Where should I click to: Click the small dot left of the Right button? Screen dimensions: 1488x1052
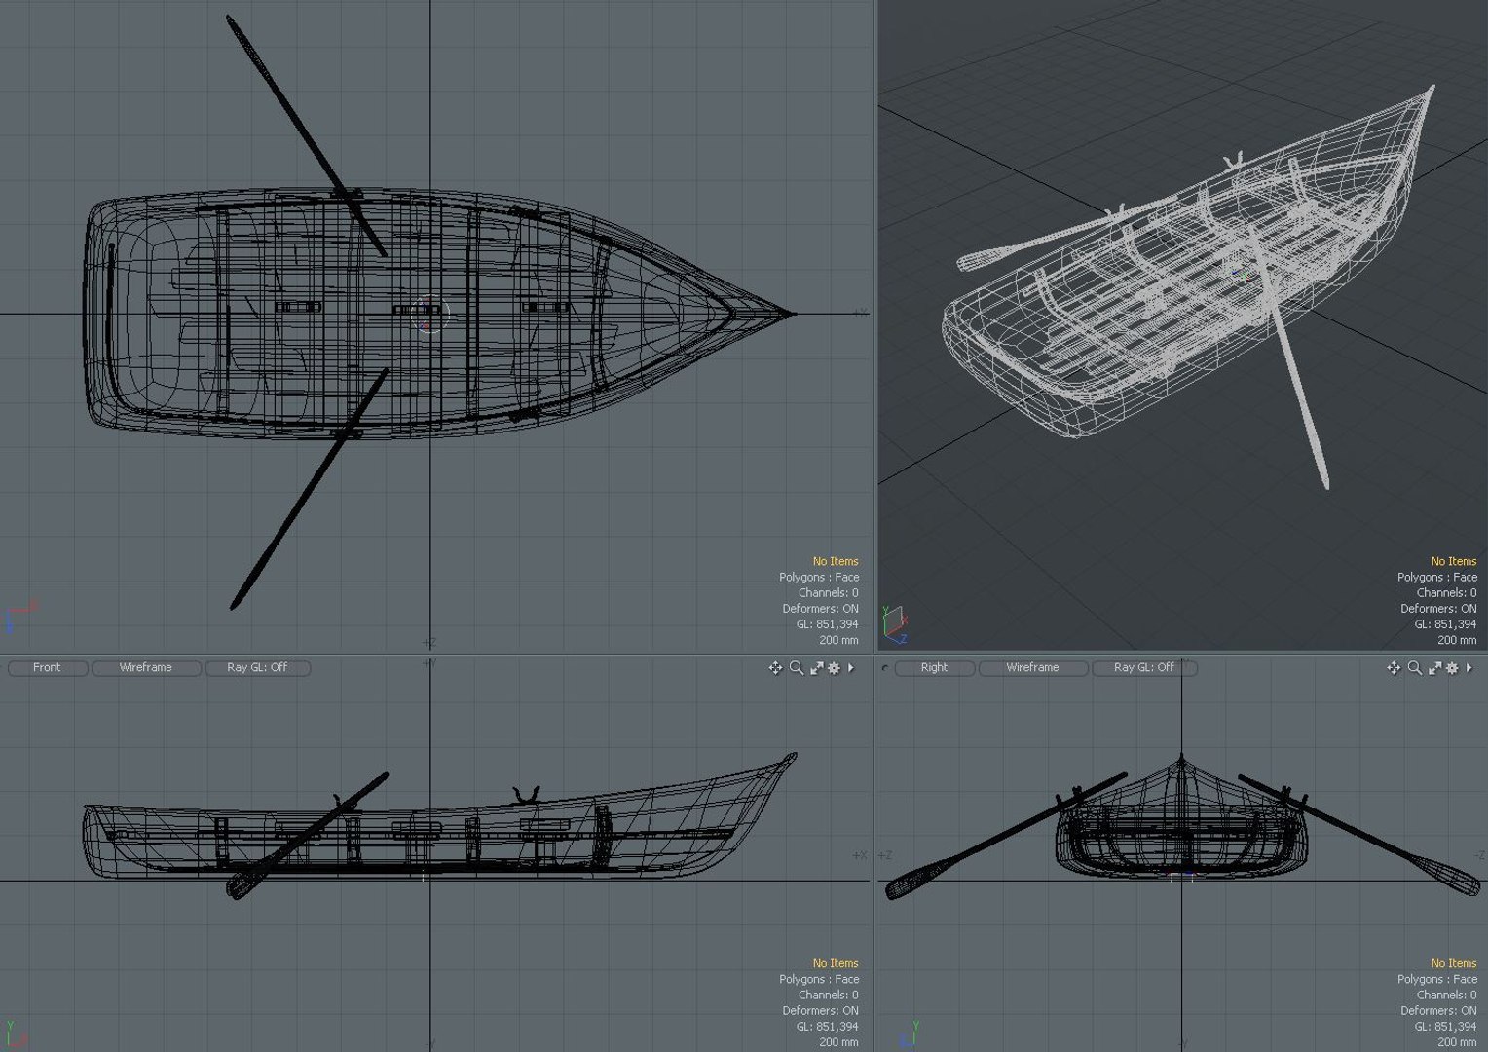[x=884, y=669]
